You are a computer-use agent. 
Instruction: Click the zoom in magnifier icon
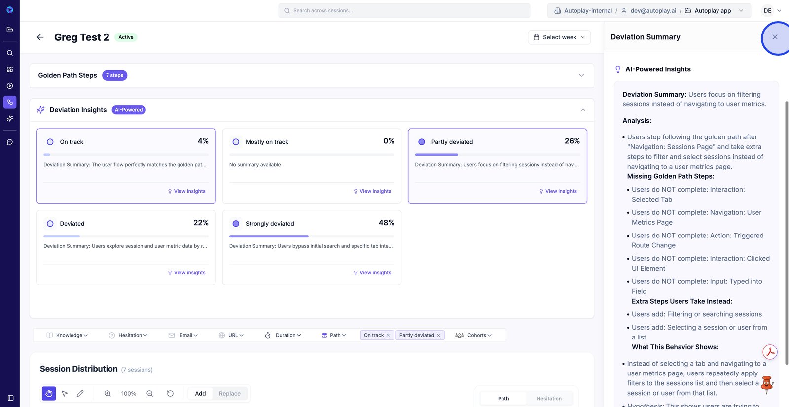pos(108,394)
